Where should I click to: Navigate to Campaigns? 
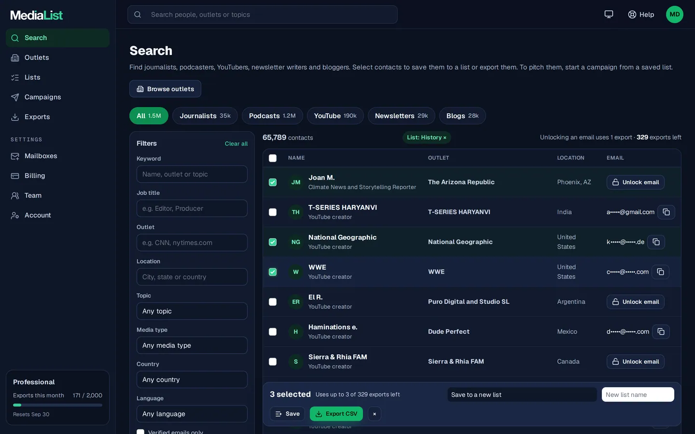[x=57, y=97]
